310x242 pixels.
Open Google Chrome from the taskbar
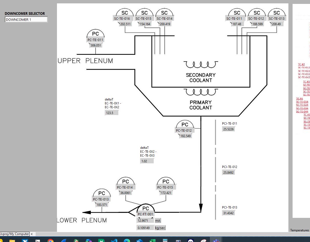(x=50, y=241)
